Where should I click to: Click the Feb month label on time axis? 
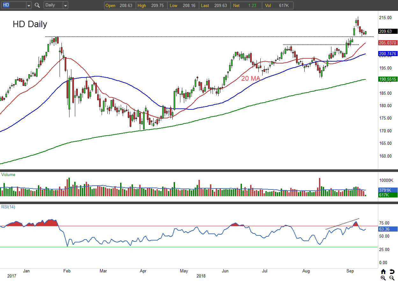click(x=67, y=271)
